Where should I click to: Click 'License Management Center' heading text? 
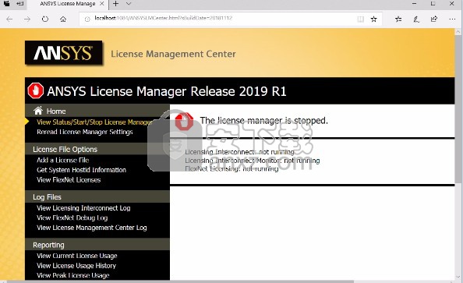click(173, 54)
